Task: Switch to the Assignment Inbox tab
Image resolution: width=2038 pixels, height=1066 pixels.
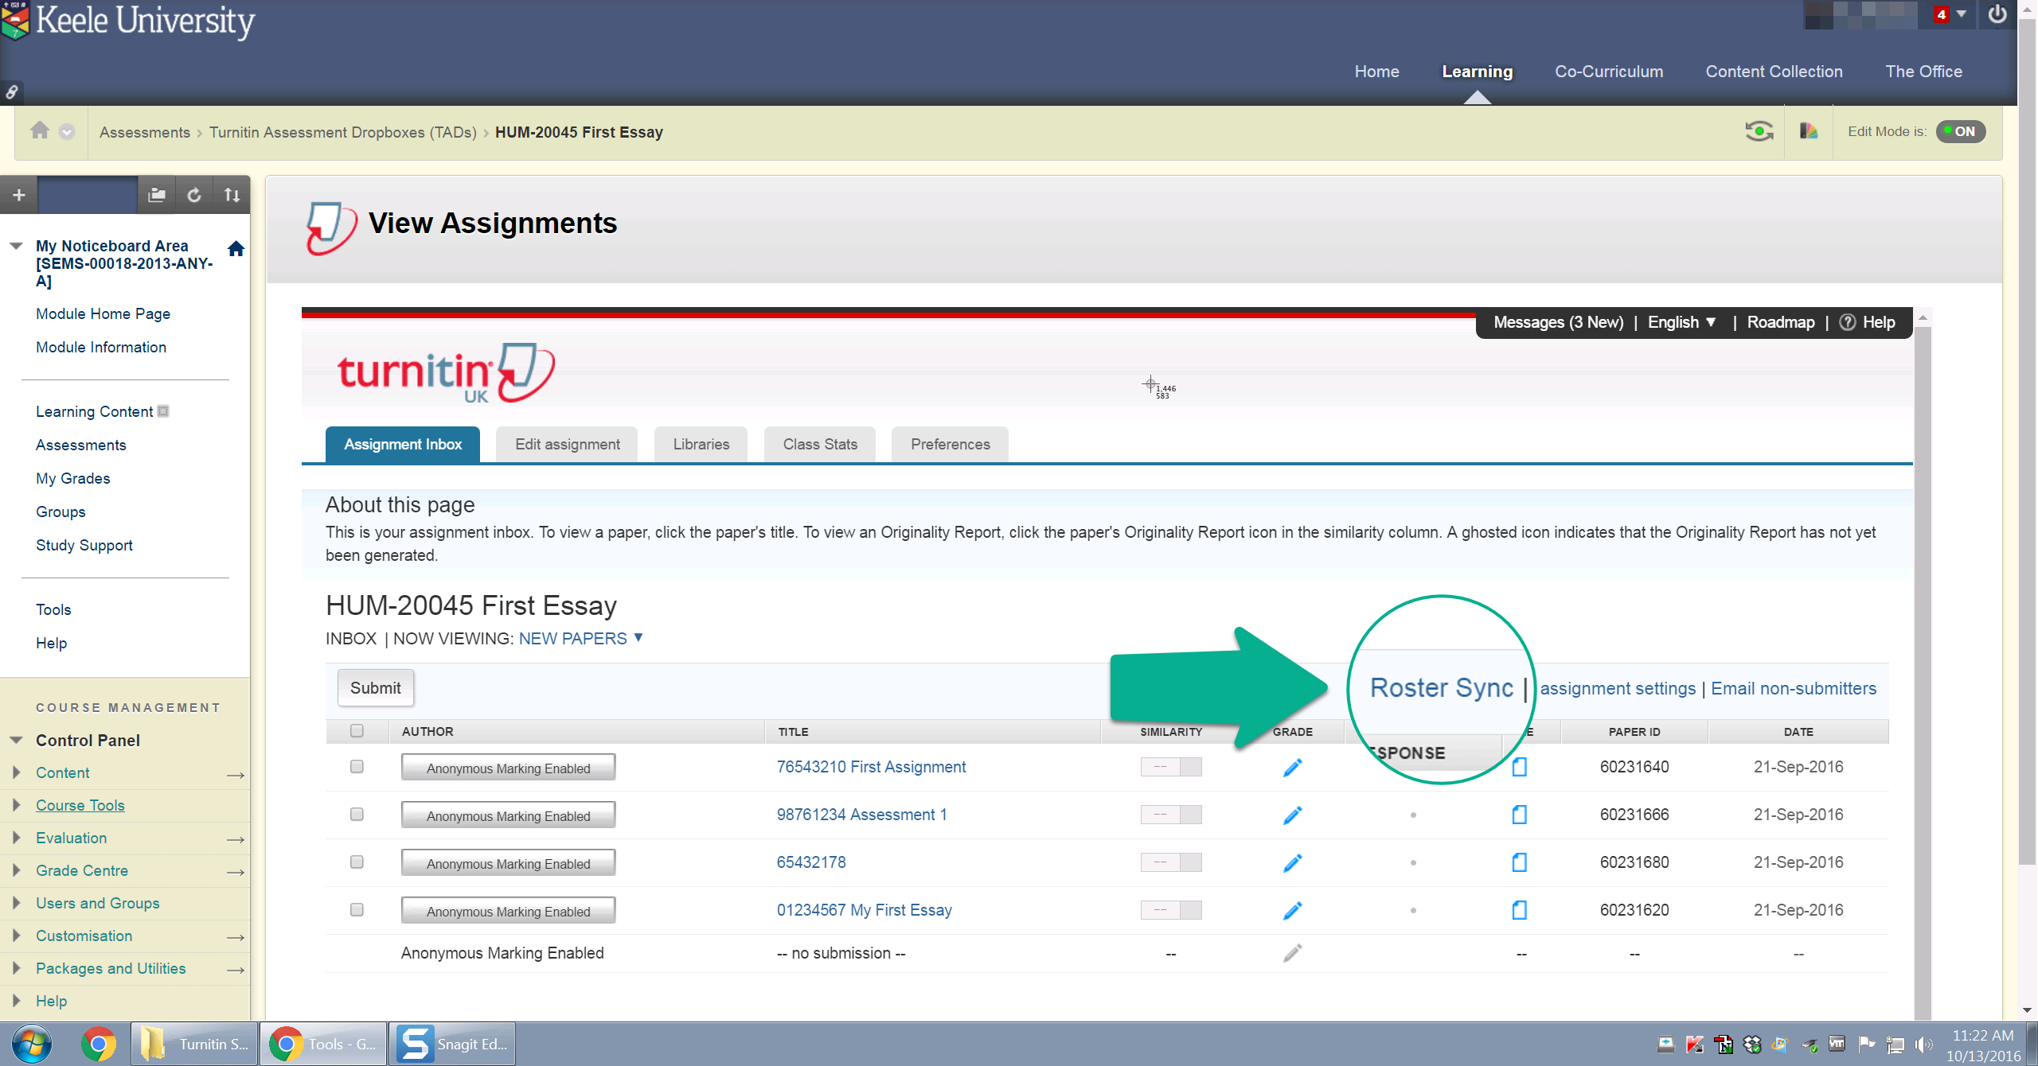Action: point(403,445)
